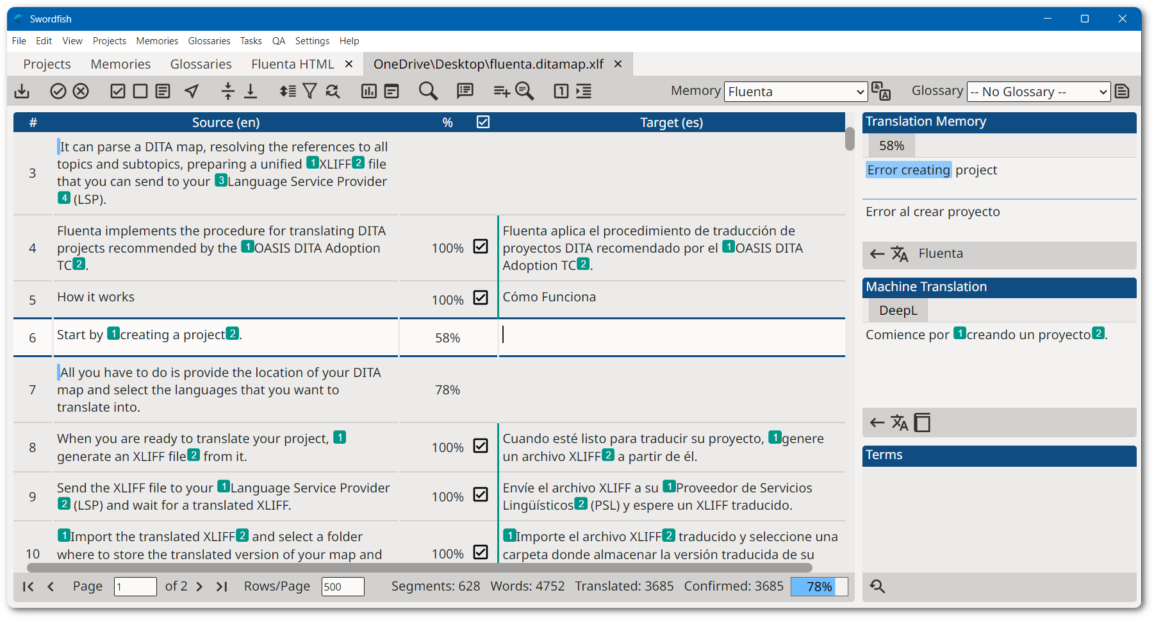Open the replace text icon
The width and height of the screenshot is (1154, 620).
pos(333,91)
